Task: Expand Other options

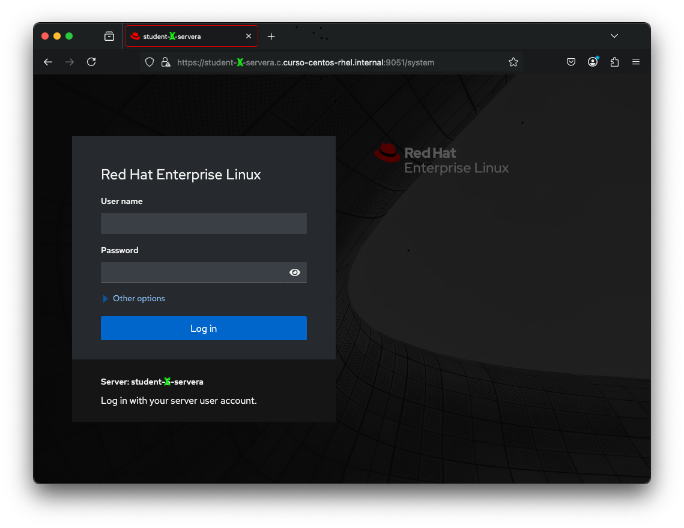Action: pyautogui.click(x=134, y=298)
